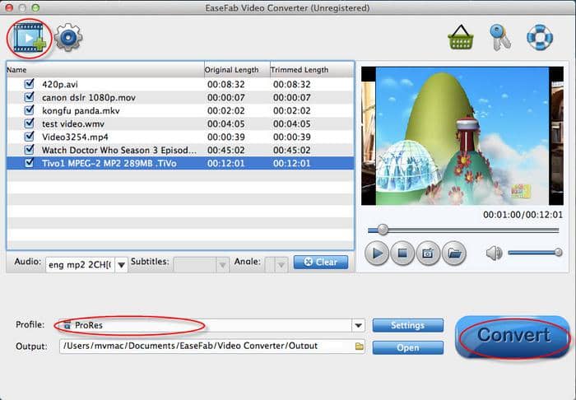Select Watch Doctor Who Season 3 row

click(180, 151)
